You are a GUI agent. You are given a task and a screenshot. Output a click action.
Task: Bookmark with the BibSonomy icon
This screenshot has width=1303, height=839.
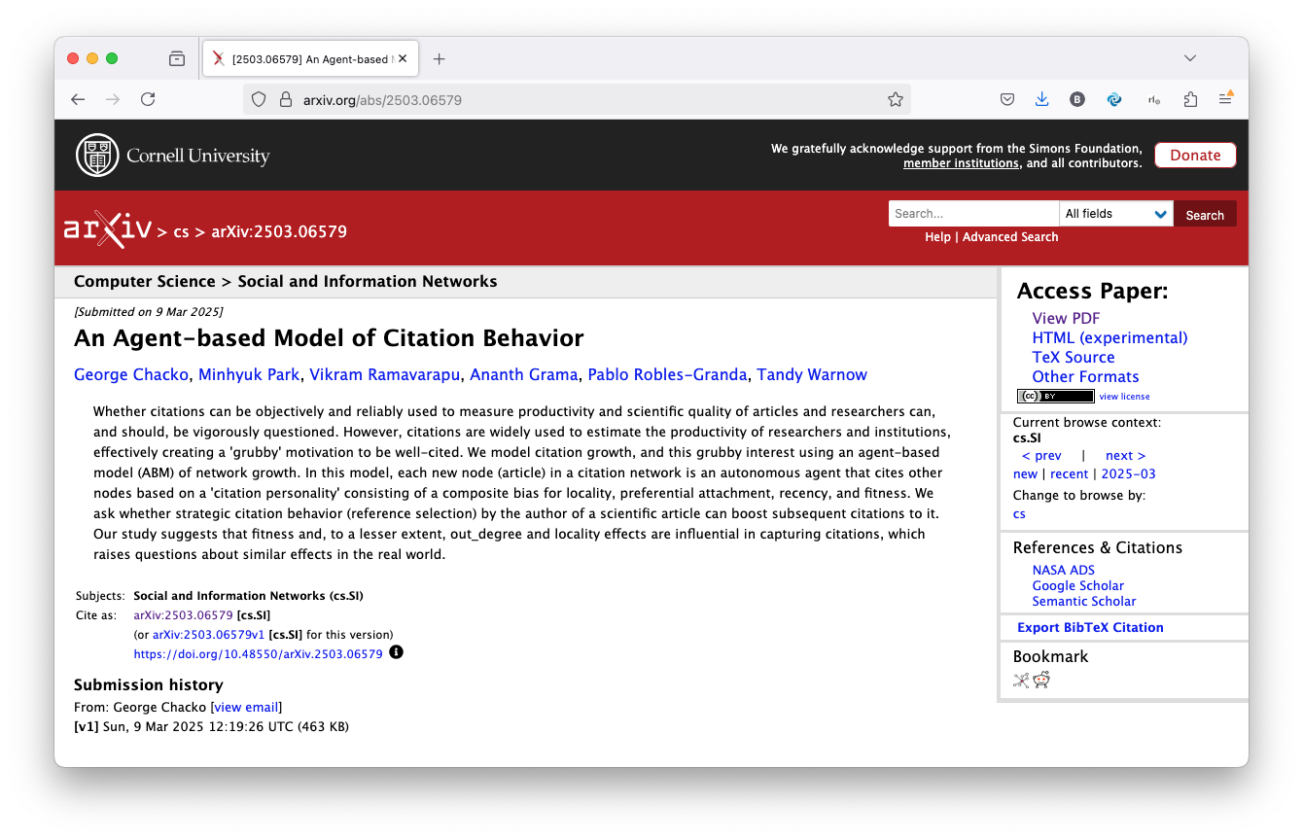[1021, 681]
